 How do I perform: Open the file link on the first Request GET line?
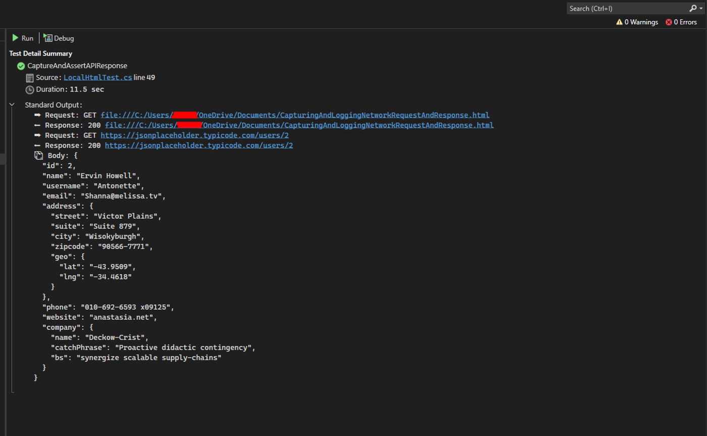tap(295, 115)
